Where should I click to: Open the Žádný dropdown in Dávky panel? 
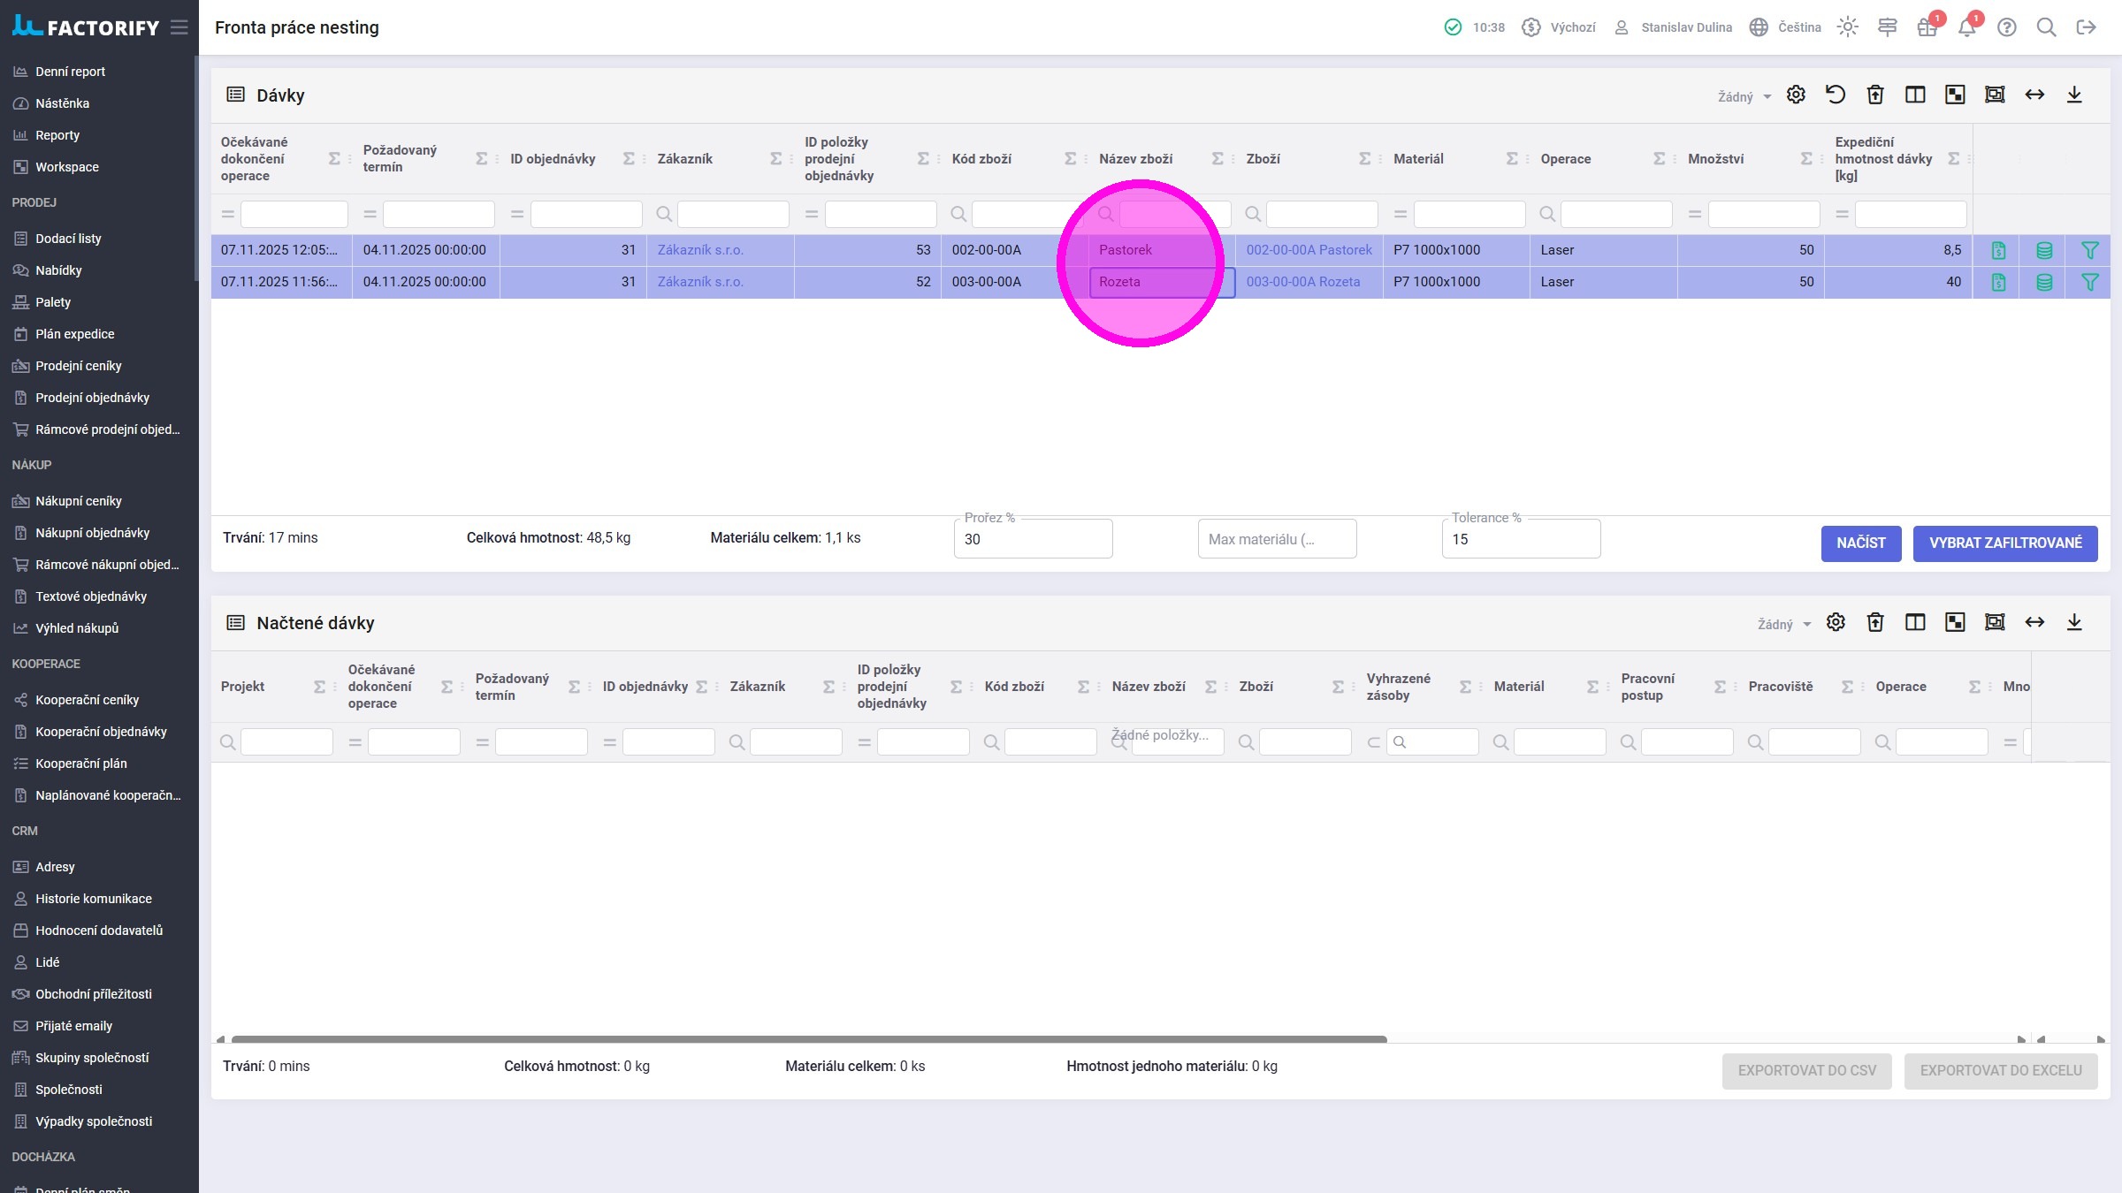[x=1744, y=96]
